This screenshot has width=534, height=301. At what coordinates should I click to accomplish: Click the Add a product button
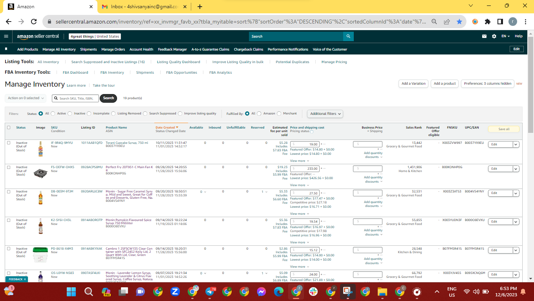pyautogui.click(x=444, y=83)
